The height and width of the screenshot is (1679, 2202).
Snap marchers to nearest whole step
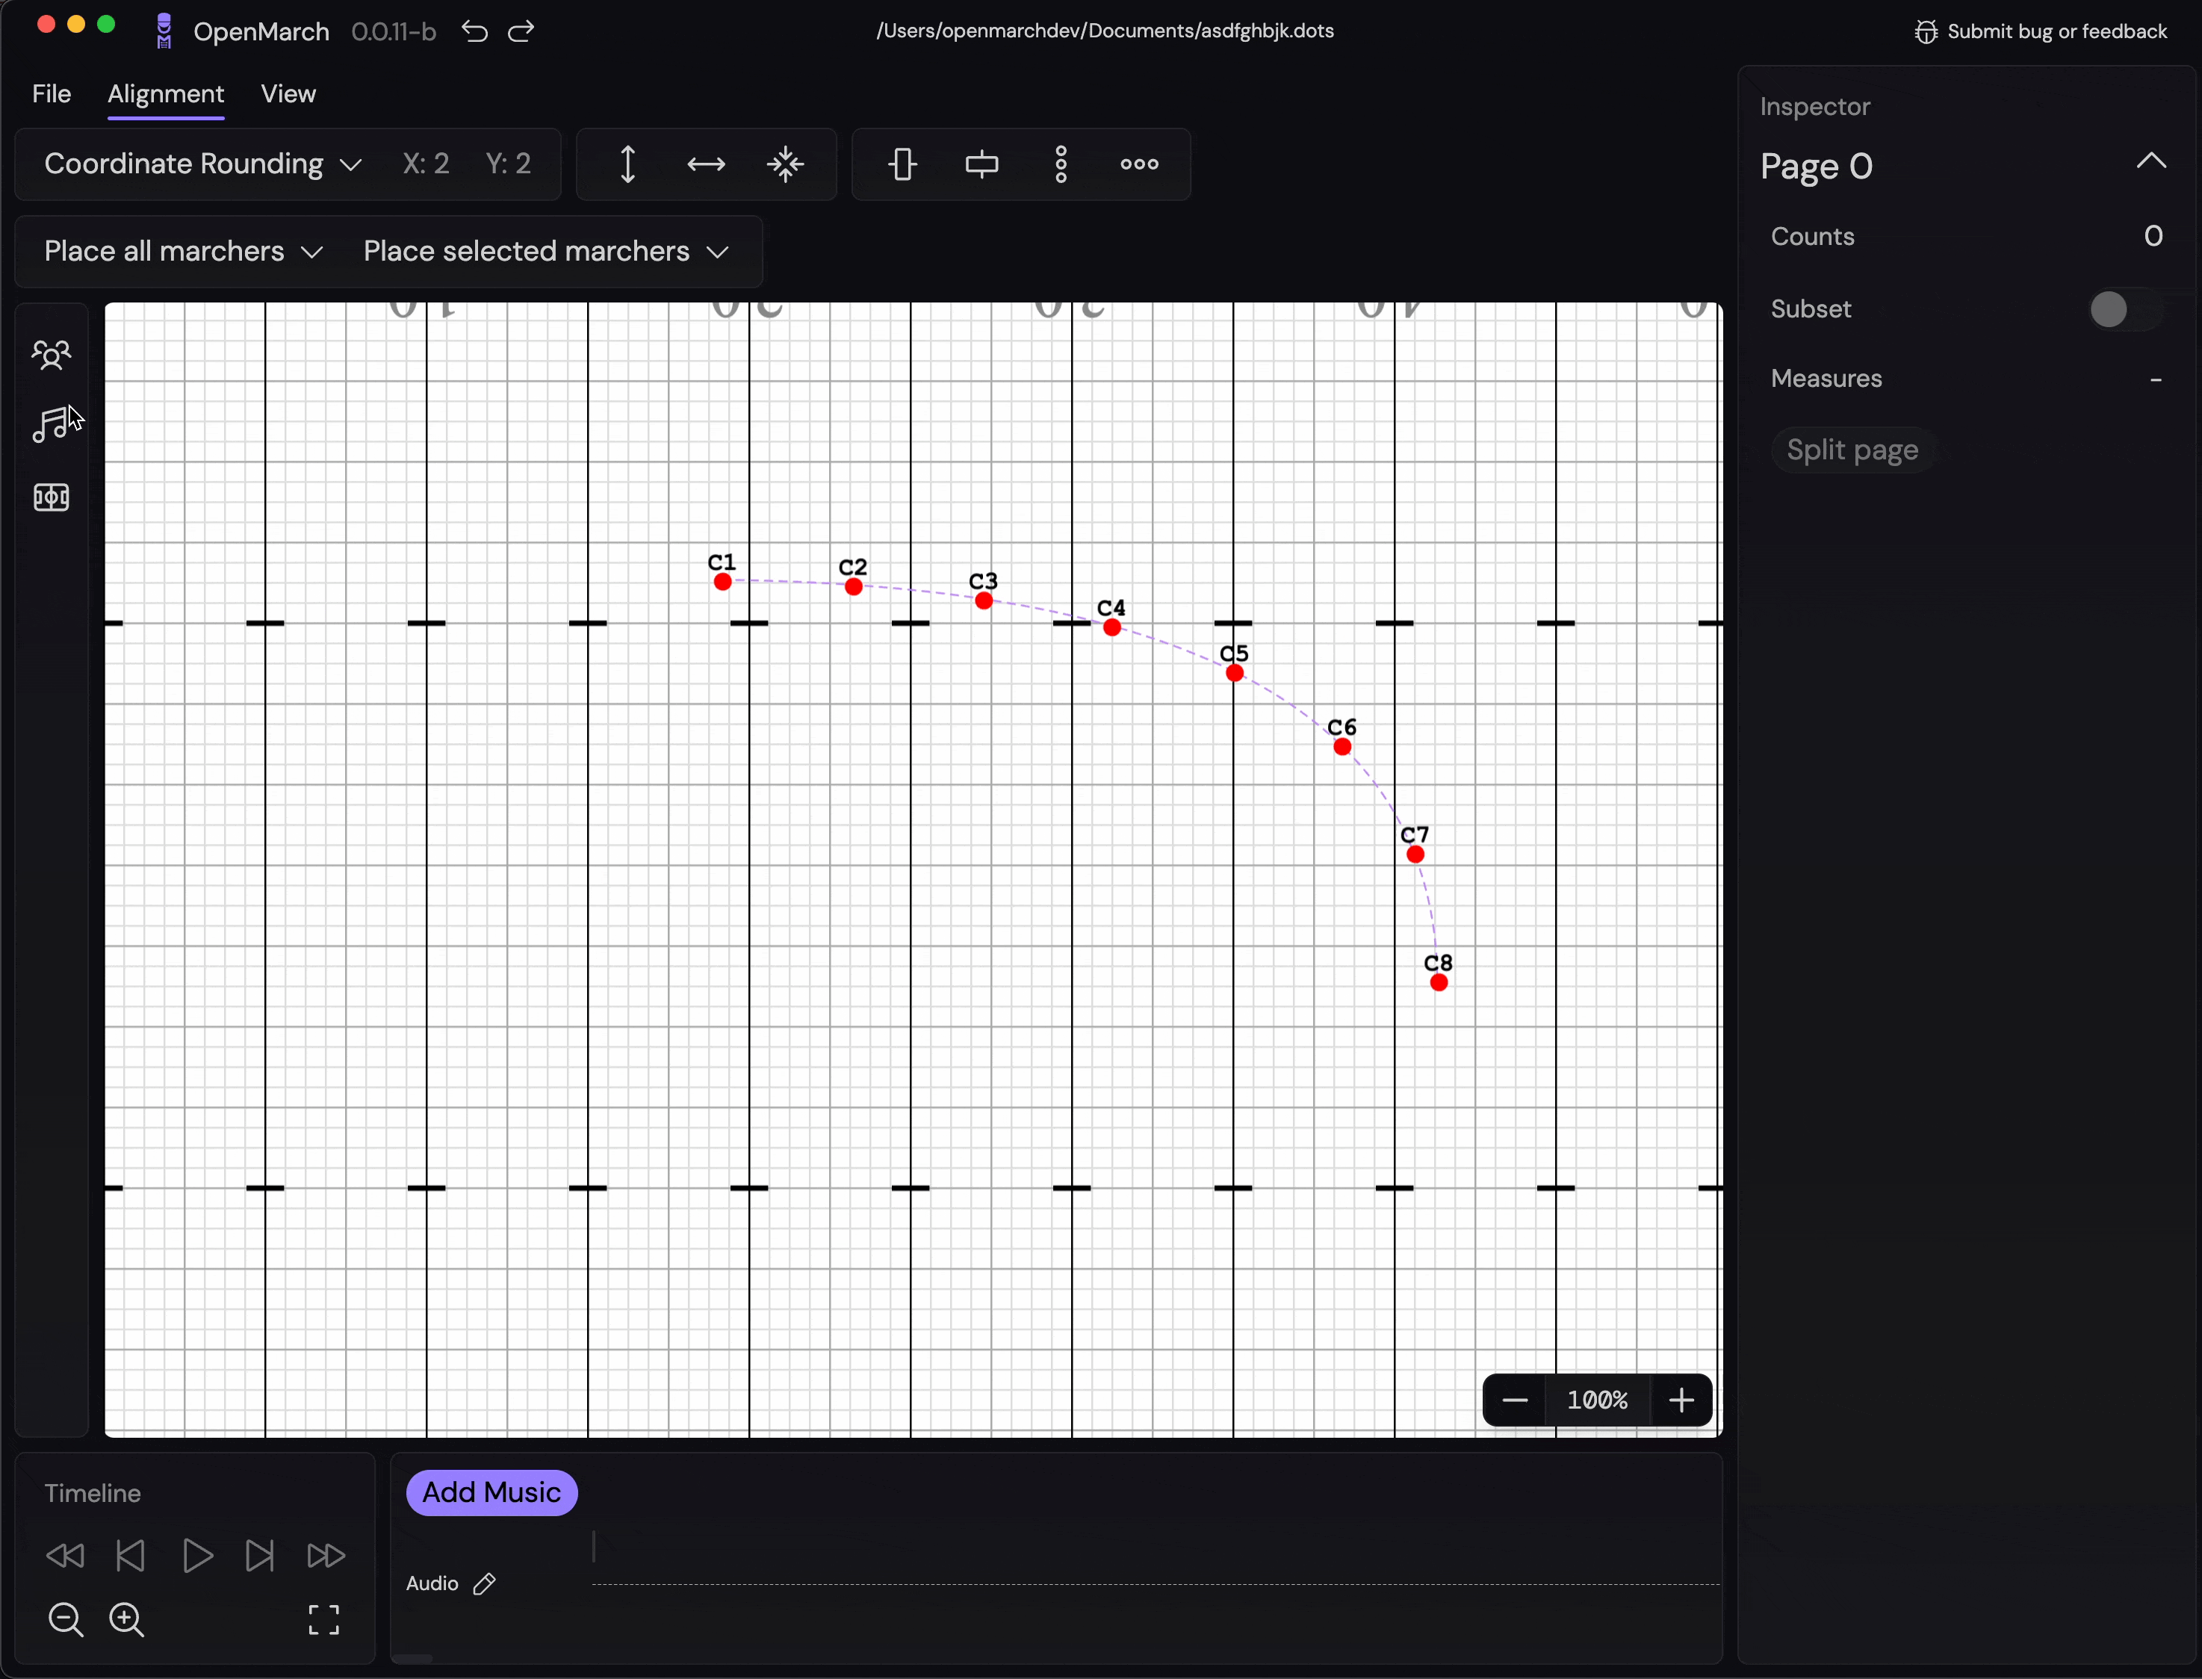786,164
